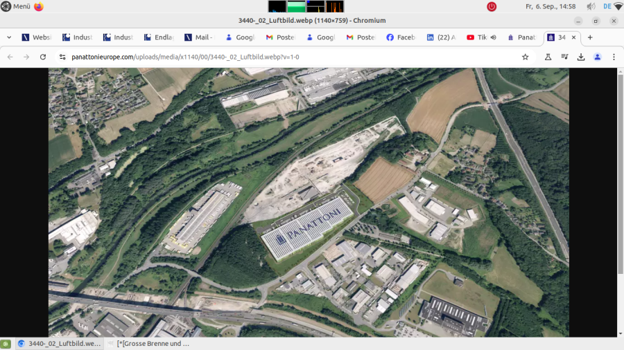Click the address bar URL field
The image size is (624, 350).
pos(277,57)
